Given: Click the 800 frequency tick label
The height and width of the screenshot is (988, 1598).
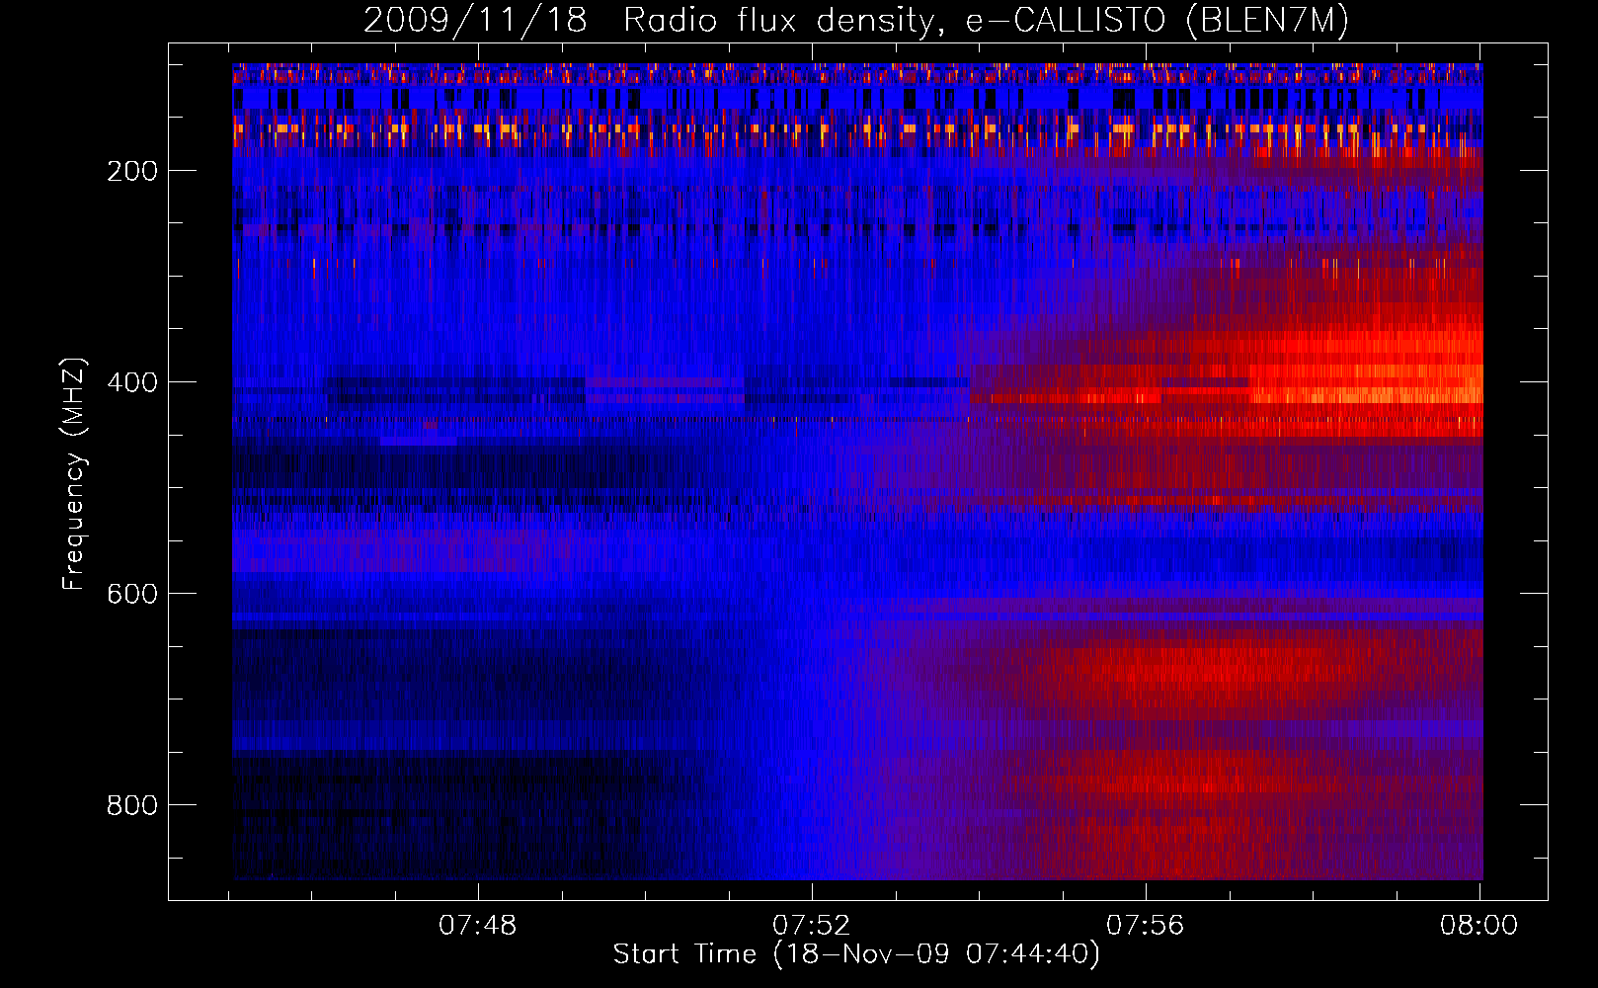Looking at the screenshot, I should point(132,805).
